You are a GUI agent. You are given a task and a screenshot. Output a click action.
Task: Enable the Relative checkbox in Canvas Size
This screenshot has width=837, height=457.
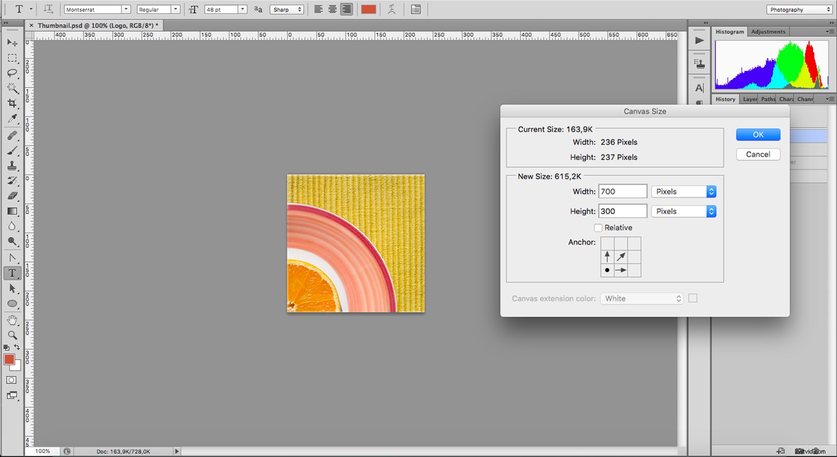(x=598, y=227)
